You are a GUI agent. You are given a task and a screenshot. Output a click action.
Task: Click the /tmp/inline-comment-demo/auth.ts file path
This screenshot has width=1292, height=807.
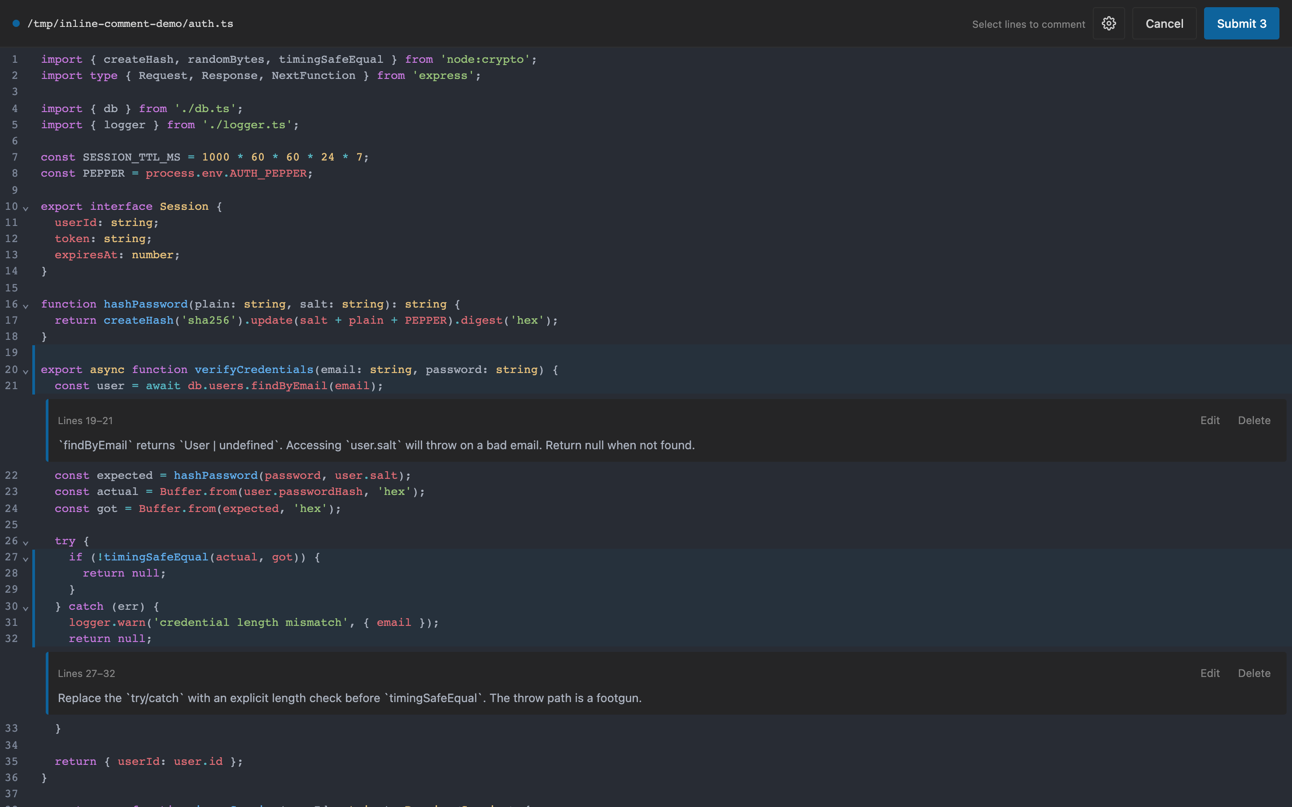pyautogui.click(x=130, y=23)
